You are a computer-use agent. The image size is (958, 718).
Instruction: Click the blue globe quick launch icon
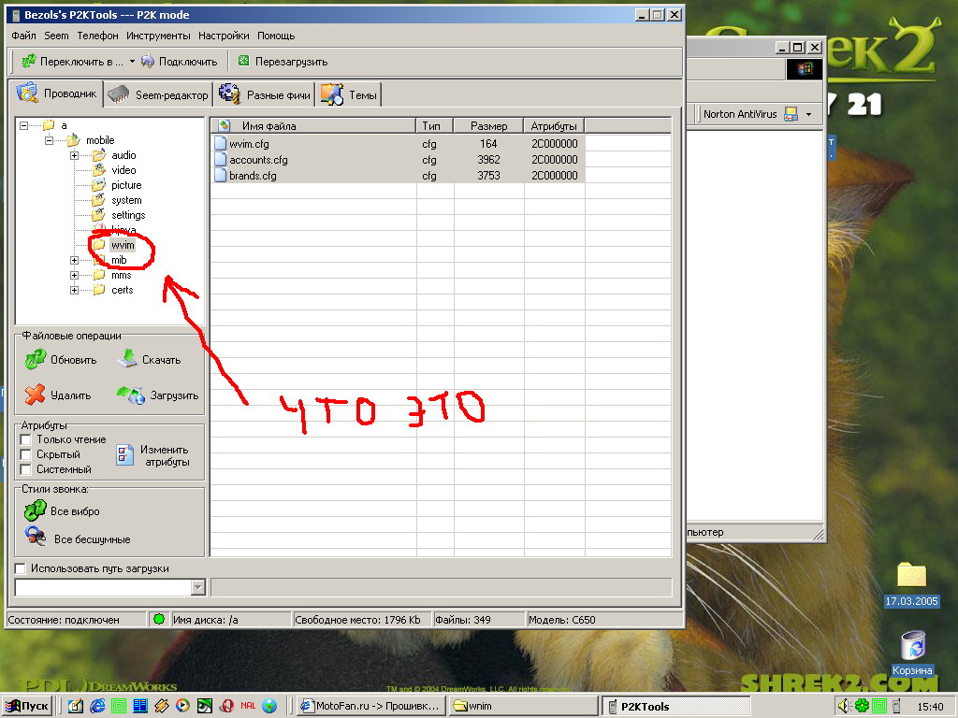coord(269,707)
